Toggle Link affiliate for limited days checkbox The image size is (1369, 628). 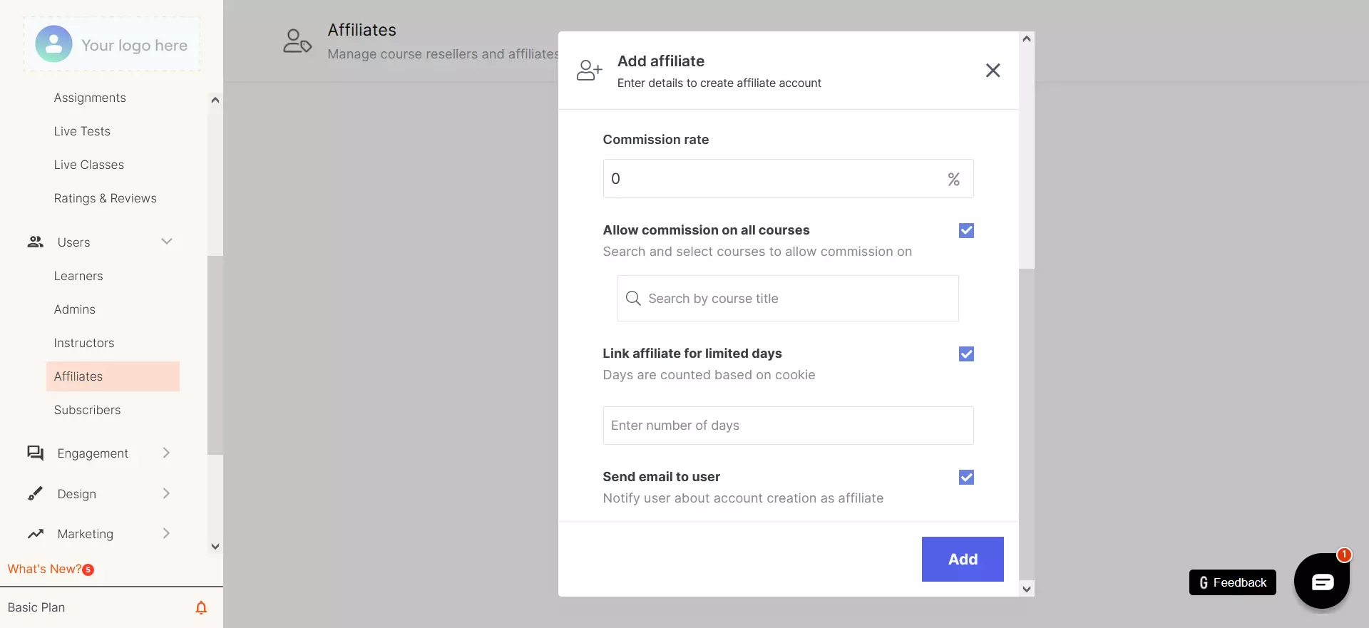tap(966, 354)
